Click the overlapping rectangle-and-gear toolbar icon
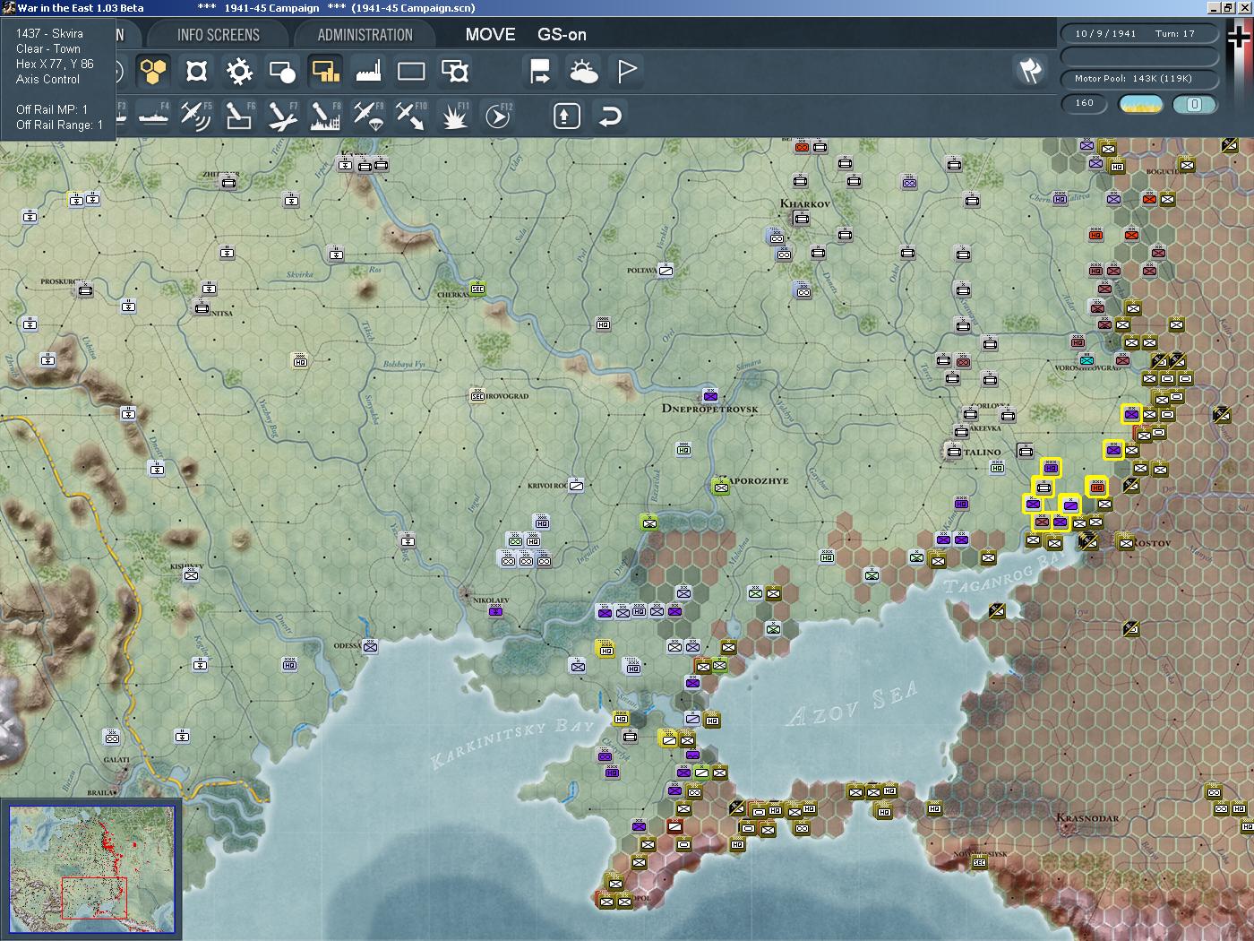 [455, 71]
